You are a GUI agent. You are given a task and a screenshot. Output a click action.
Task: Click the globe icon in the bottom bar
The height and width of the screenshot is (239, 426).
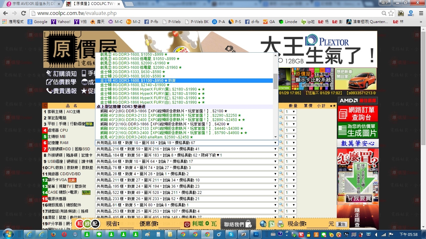pos(263,224)
